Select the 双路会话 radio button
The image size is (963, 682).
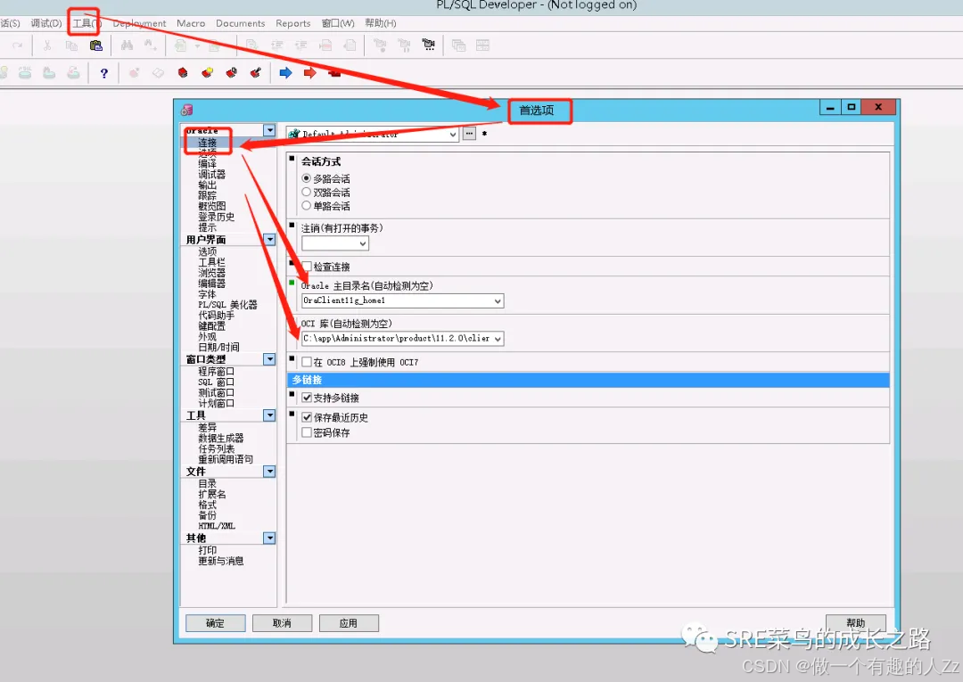pos(306,192)
